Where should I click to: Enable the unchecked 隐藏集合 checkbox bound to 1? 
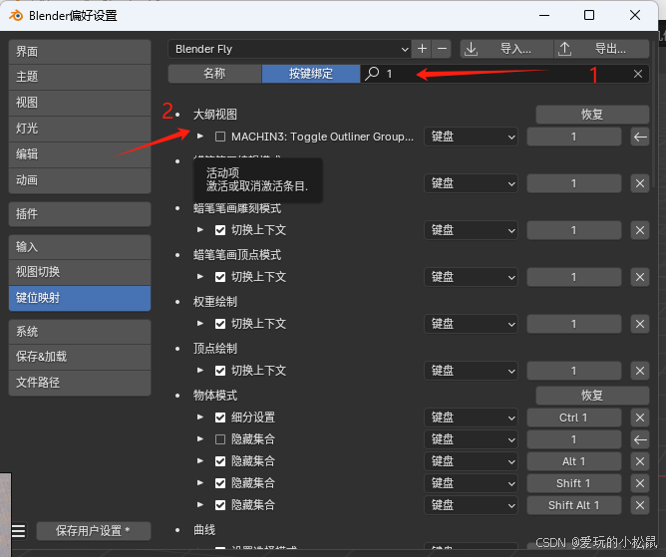(x=220, y=439)
